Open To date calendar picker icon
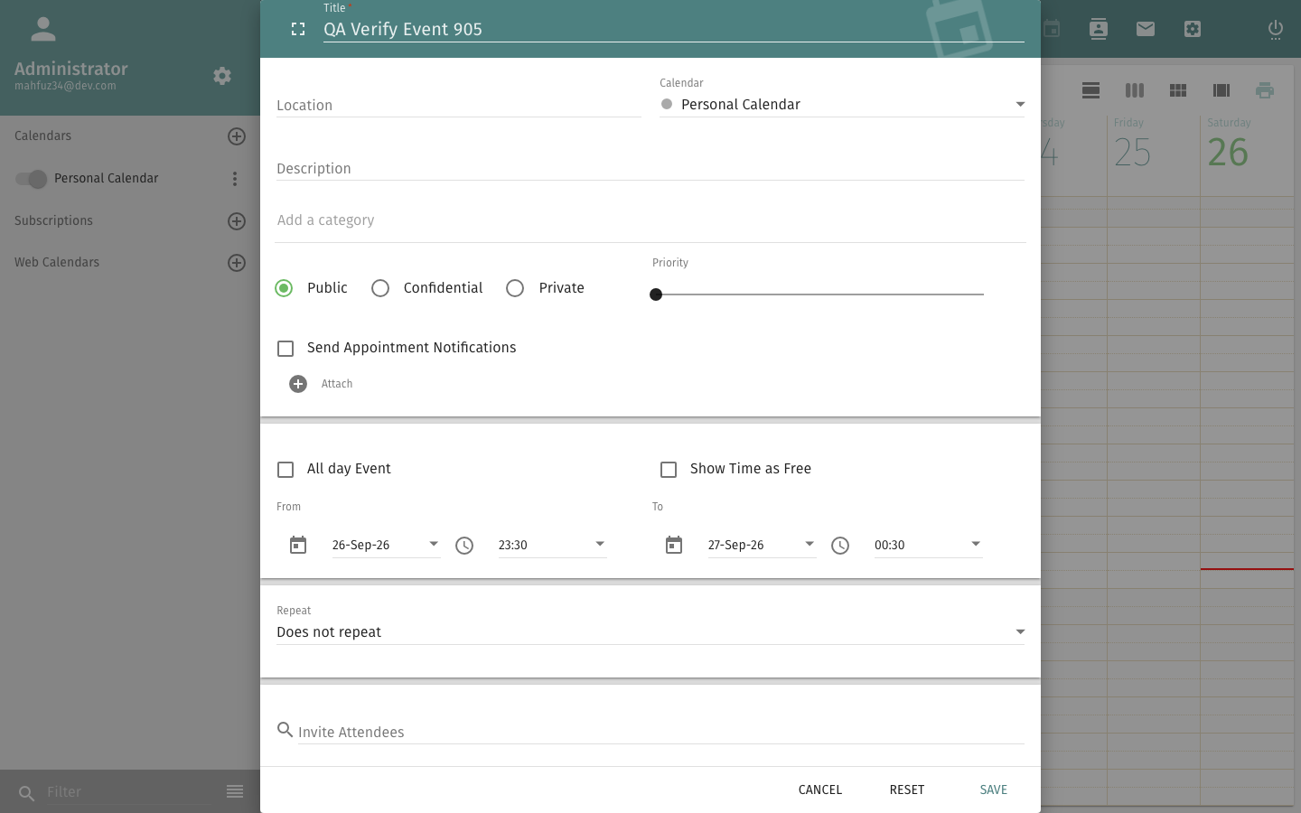Viewport: 1301px width, 813px height. pyautogui.click(x=674, y=545)
